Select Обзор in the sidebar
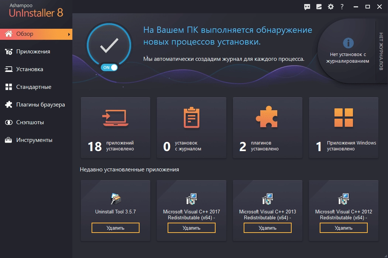This screenshot has width=388, height=258. pos(36,34)
